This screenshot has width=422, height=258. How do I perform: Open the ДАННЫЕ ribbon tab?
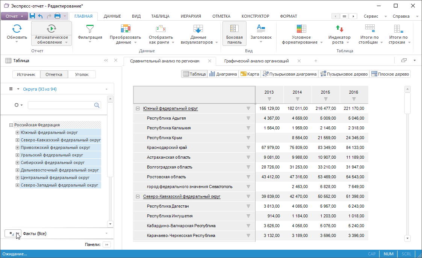[112, 16]
